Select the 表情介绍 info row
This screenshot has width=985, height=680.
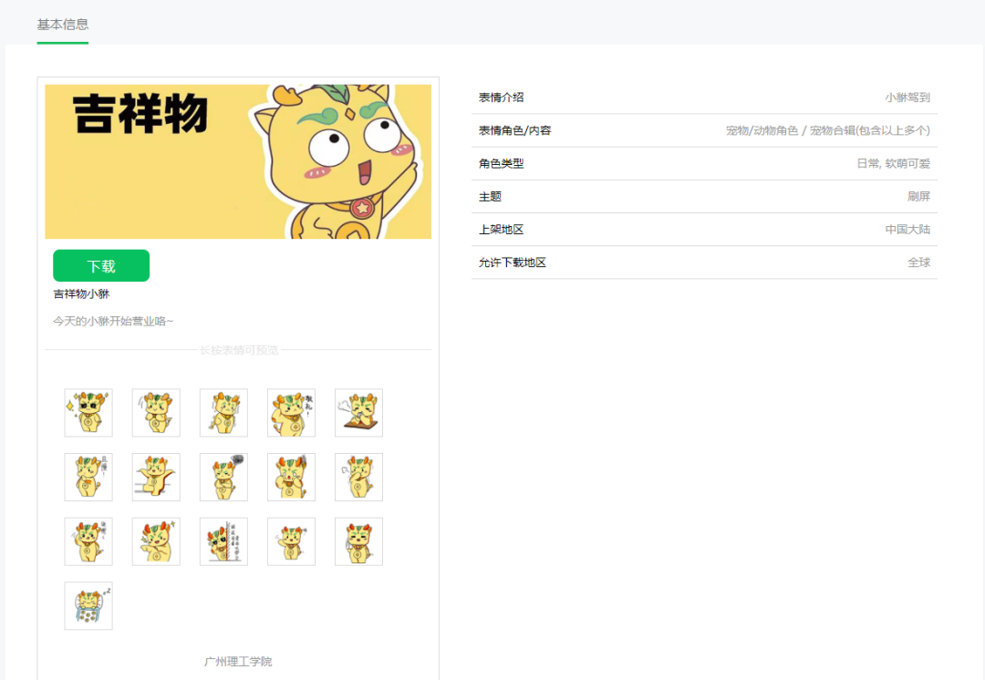(x=704, y=98)
